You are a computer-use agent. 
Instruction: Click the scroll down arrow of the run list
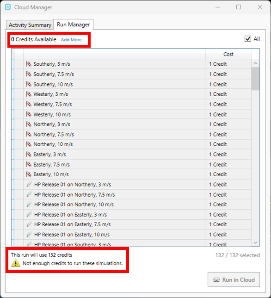point(255,242)
